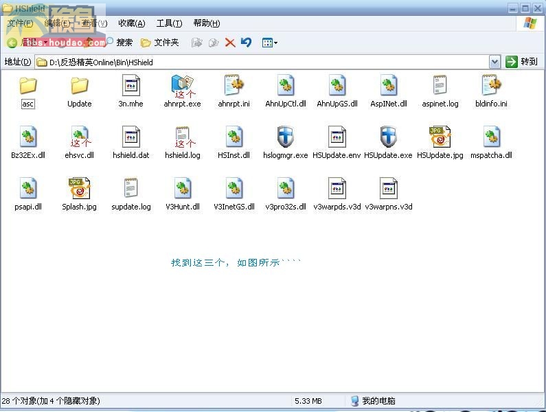Select the supdate.log file icon

coord(131,188)
